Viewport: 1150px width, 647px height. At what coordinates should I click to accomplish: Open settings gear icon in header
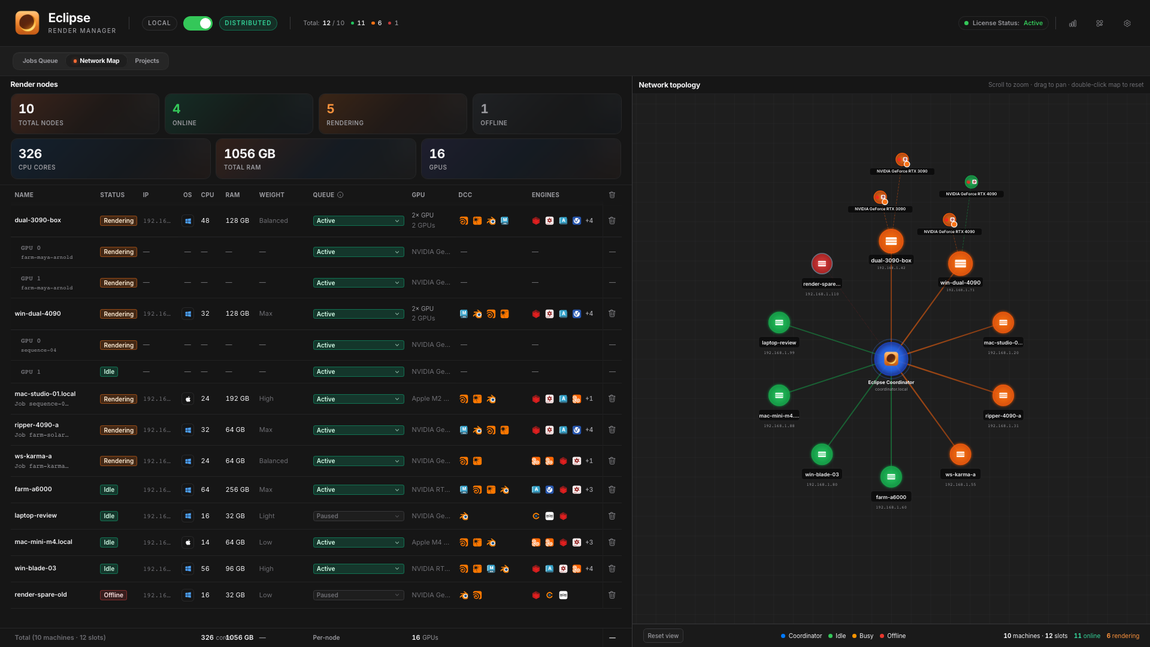(x=1127, y=23)
